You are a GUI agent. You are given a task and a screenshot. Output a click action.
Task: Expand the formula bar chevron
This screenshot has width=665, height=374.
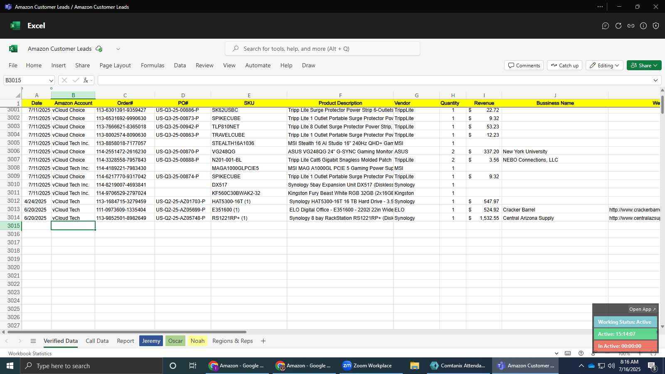pos(655,80)
